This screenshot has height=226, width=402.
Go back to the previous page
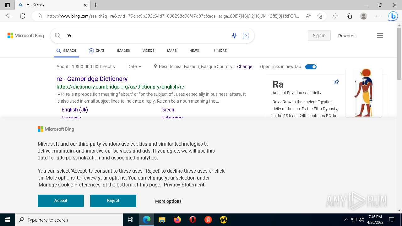(x=9, y=16)
